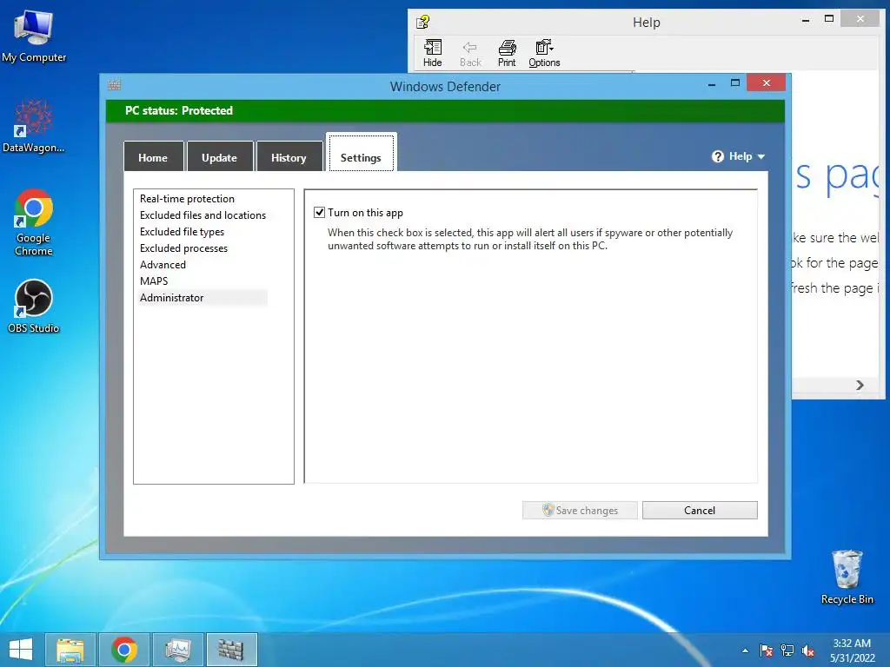Click Action Center flag tray icon
The width and height of the screenshot is (890, 667).
coord(767,650)
